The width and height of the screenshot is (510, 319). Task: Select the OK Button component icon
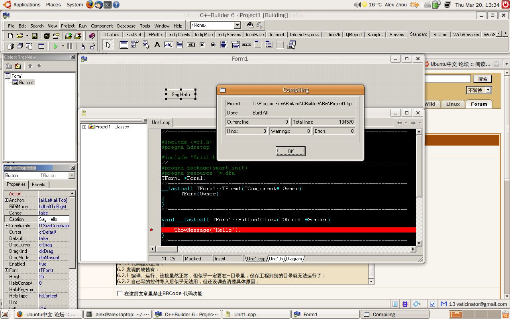191,45
